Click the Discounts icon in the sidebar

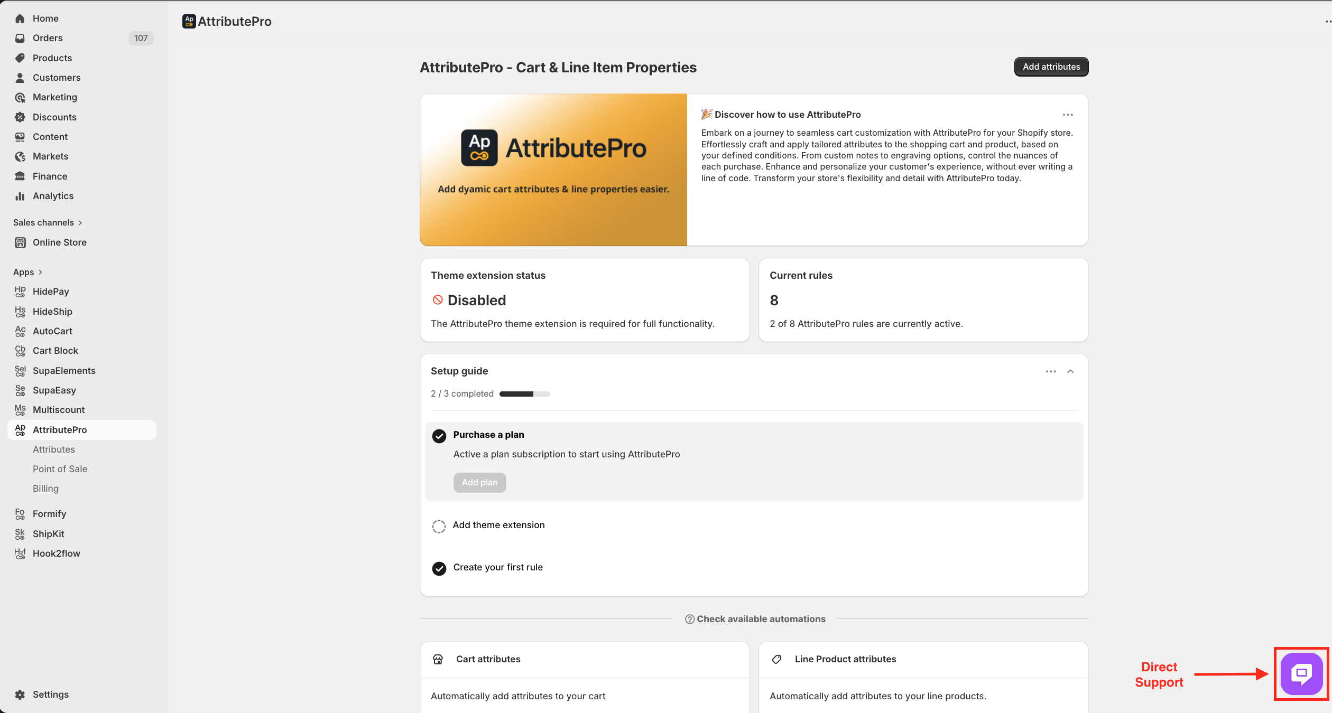20,117
